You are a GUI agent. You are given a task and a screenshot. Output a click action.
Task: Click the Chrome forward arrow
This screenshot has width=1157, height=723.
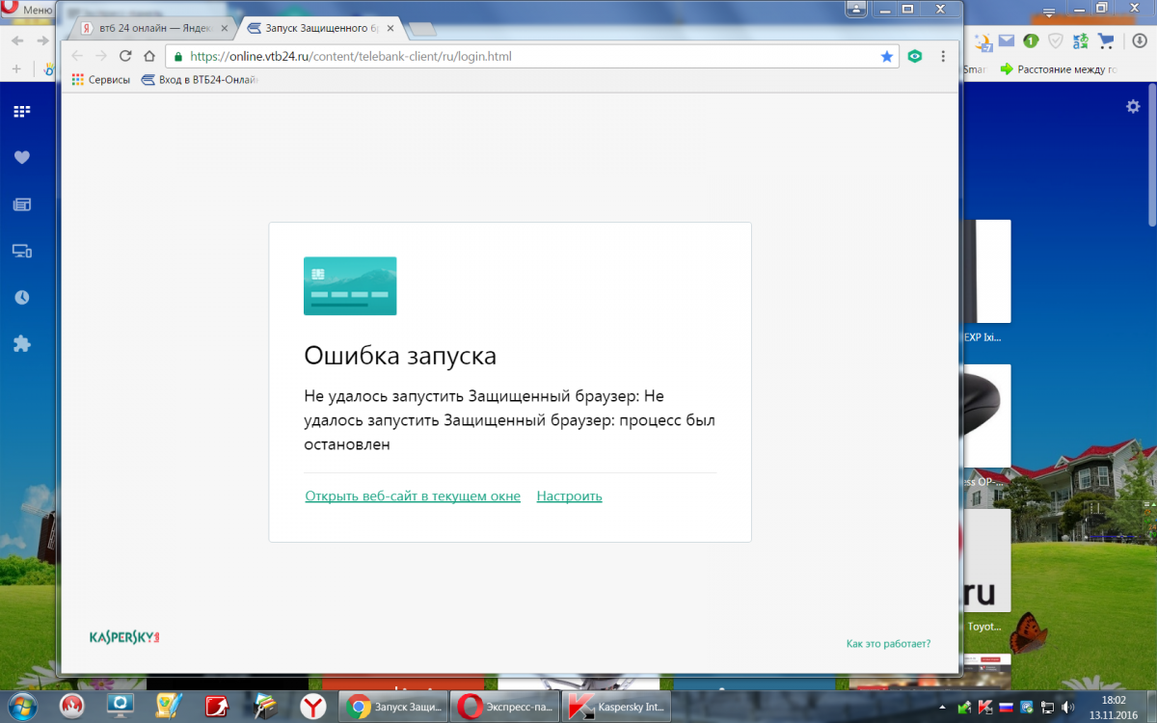click(101, 56)
